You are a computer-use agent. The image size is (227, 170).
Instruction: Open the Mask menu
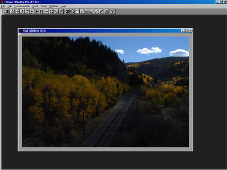[x=35, y=6]
